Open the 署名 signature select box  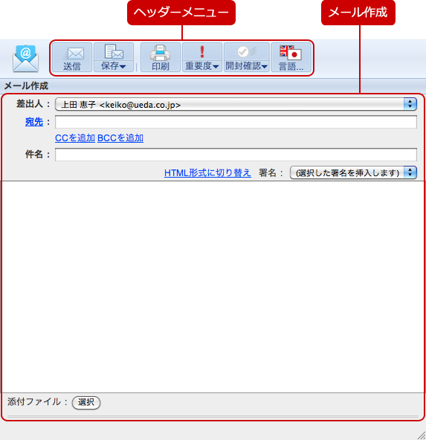pos(353,172)
